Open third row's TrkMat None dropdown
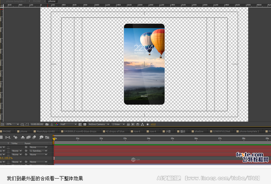The width and height of the screenshot is (271, 184). click(x=17, y=155)
